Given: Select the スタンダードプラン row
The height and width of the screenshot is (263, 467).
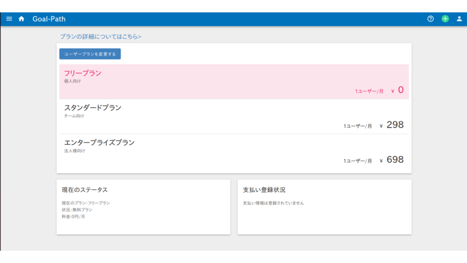Looking at the screenshot, I should 234,116.
